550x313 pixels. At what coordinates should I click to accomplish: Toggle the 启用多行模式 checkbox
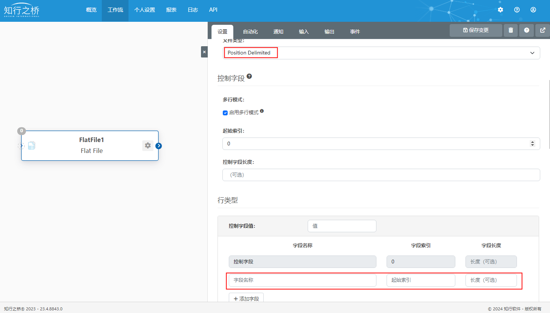[x=225, y=113]
